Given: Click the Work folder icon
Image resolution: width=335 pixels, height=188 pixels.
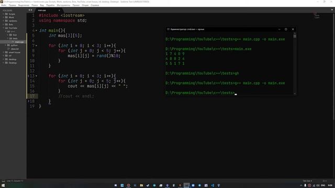Looking at the screenshot, I should (x=6, y=17).
